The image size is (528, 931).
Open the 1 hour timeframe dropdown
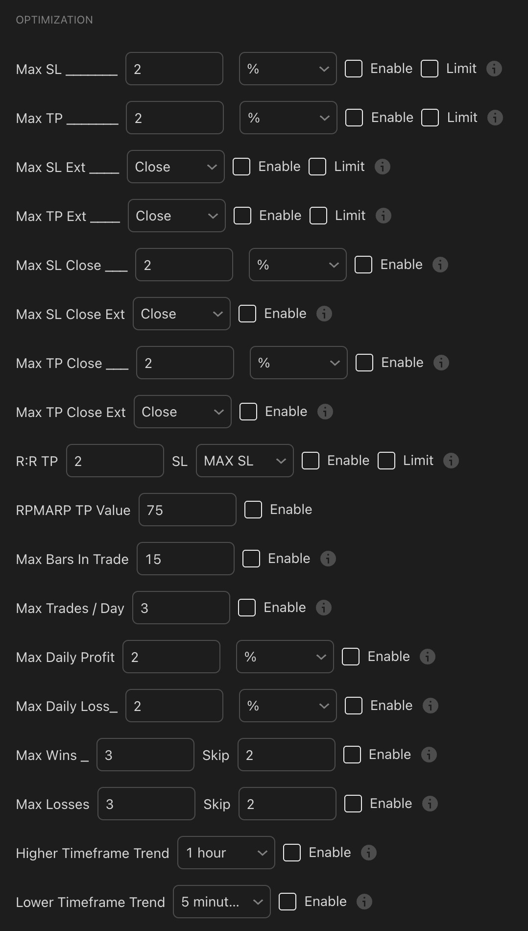(226, 853)
